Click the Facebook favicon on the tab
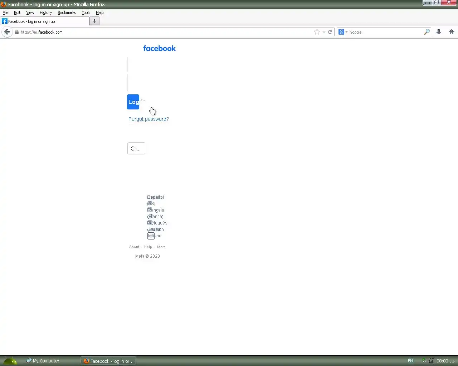458x366 pixels. point(5,21)
